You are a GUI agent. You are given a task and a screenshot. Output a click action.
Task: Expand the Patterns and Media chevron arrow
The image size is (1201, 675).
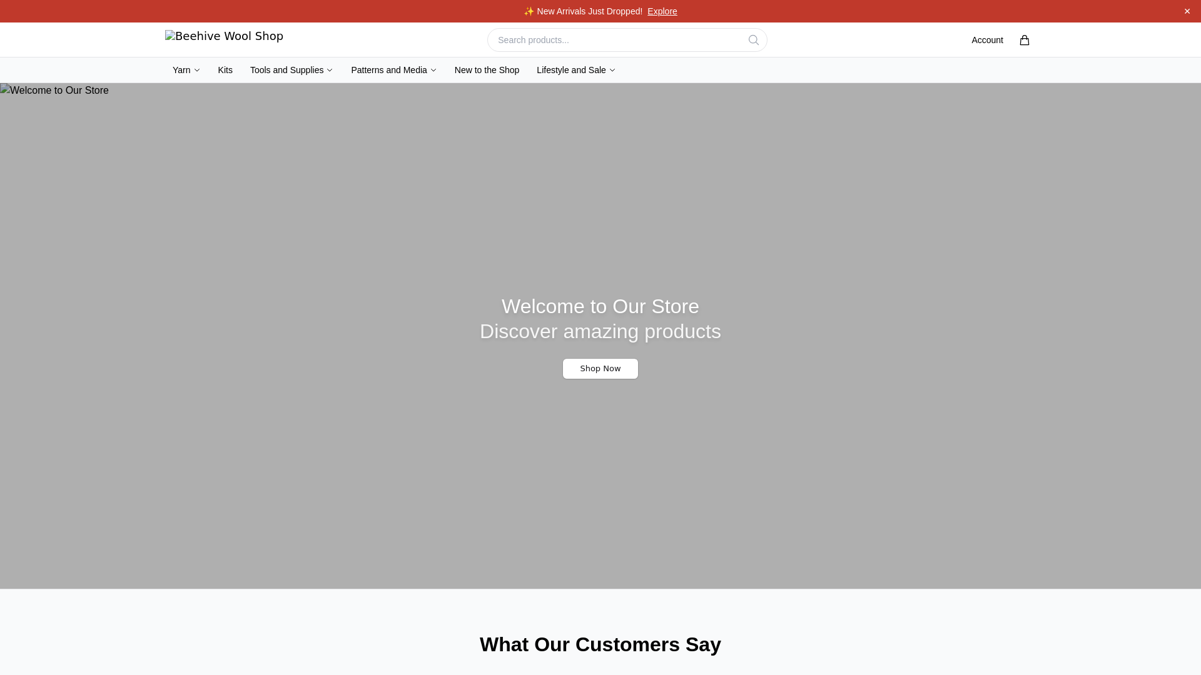pyautogui.click(x=433, y=70)
